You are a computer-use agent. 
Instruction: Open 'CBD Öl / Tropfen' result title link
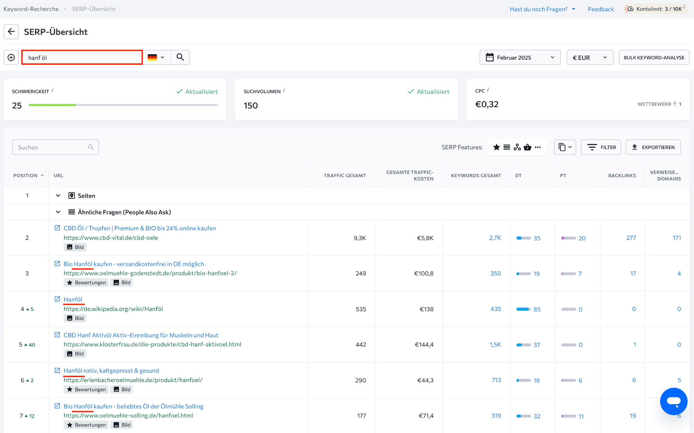[140, 228]
